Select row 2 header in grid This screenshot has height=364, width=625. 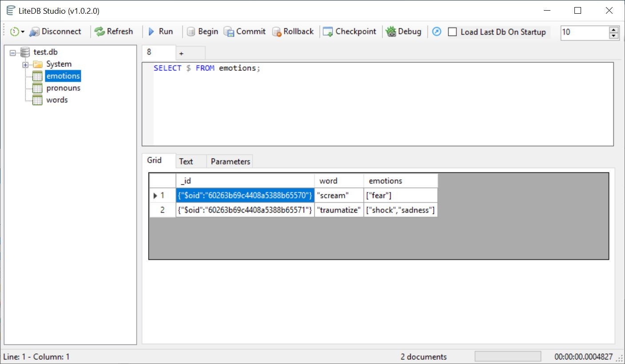pos(162,210)
